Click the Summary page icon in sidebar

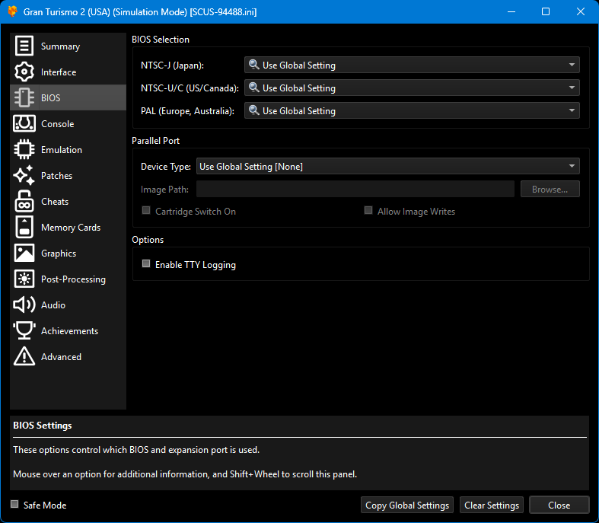(24, 46)
